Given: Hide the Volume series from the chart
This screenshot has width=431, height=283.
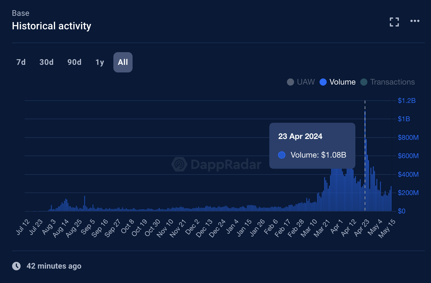Looking at the screenshot, I should [342, 82].
